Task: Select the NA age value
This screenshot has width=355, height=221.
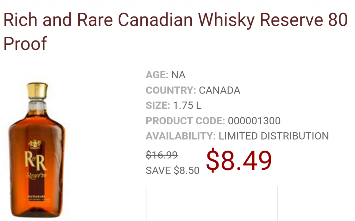Action: click(x=178, y=75)
